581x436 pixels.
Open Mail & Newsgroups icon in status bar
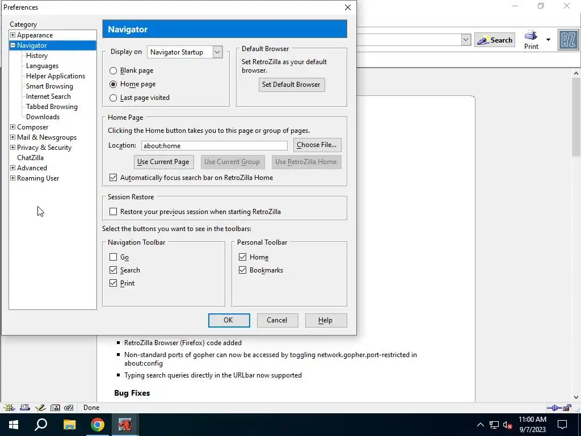(25, 408)
